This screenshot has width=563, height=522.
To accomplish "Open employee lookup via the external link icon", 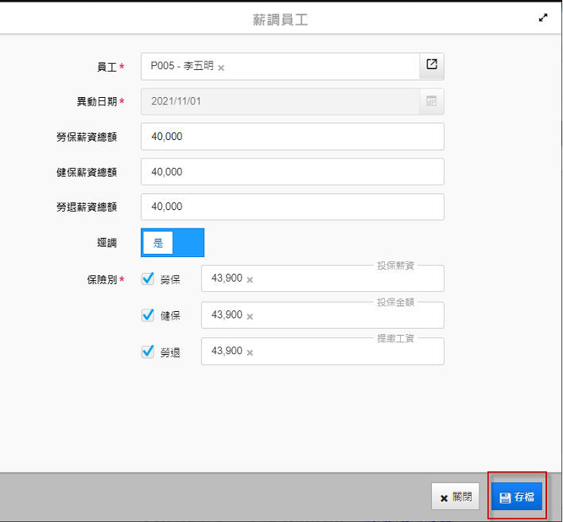I will [431, 65].
